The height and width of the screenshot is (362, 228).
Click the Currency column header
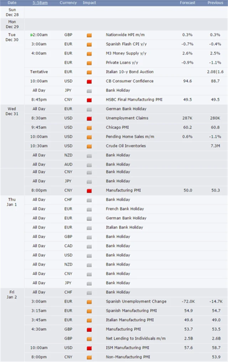click(x=68, y=3)
